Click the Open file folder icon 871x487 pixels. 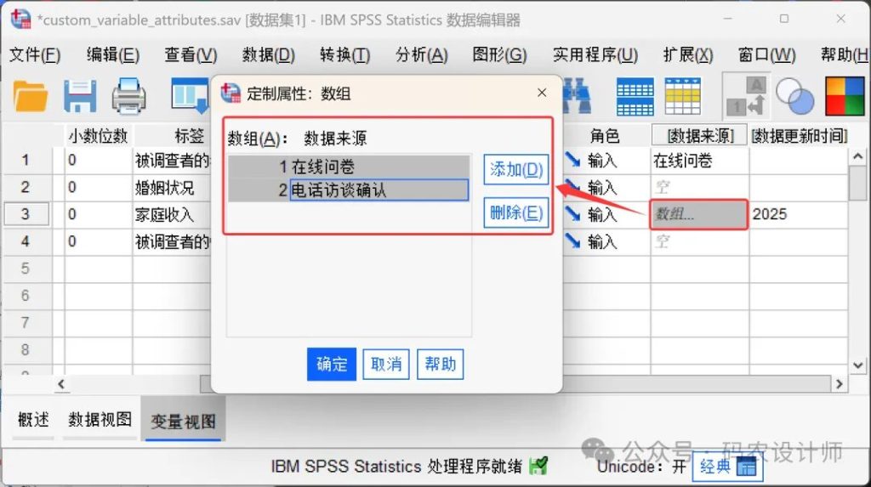(x=31, y=96)
